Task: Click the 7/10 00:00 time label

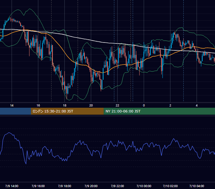Action: (144, 186)
